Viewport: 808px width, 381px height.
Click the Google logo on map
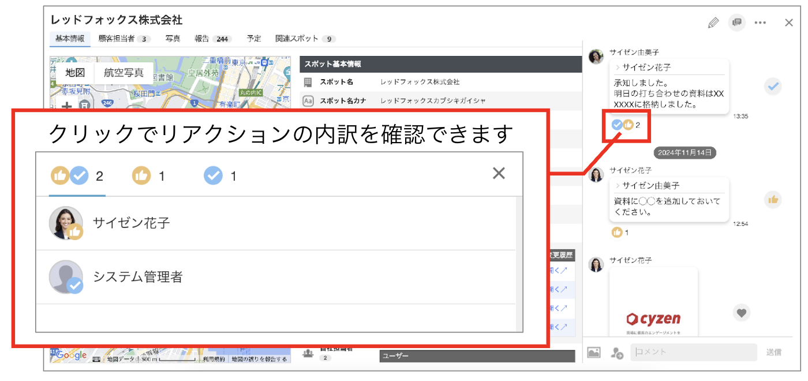click(72, 355)
